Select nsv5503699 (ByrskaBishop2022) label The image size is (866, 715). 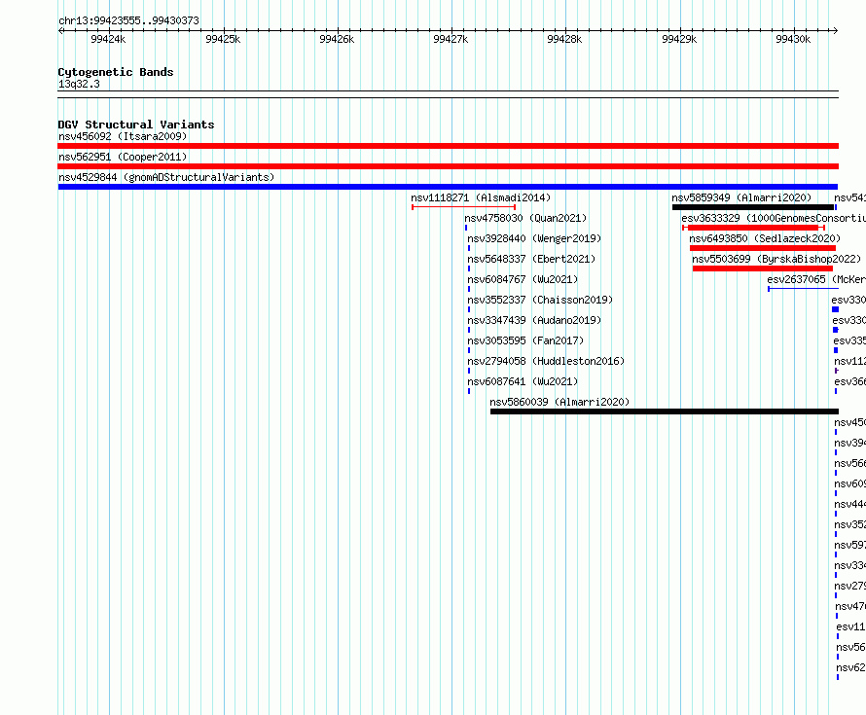776,259
